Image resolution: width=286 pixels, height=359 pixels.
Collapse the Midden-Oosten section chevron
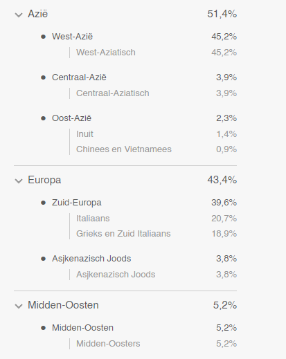click(x=19, y=306)
